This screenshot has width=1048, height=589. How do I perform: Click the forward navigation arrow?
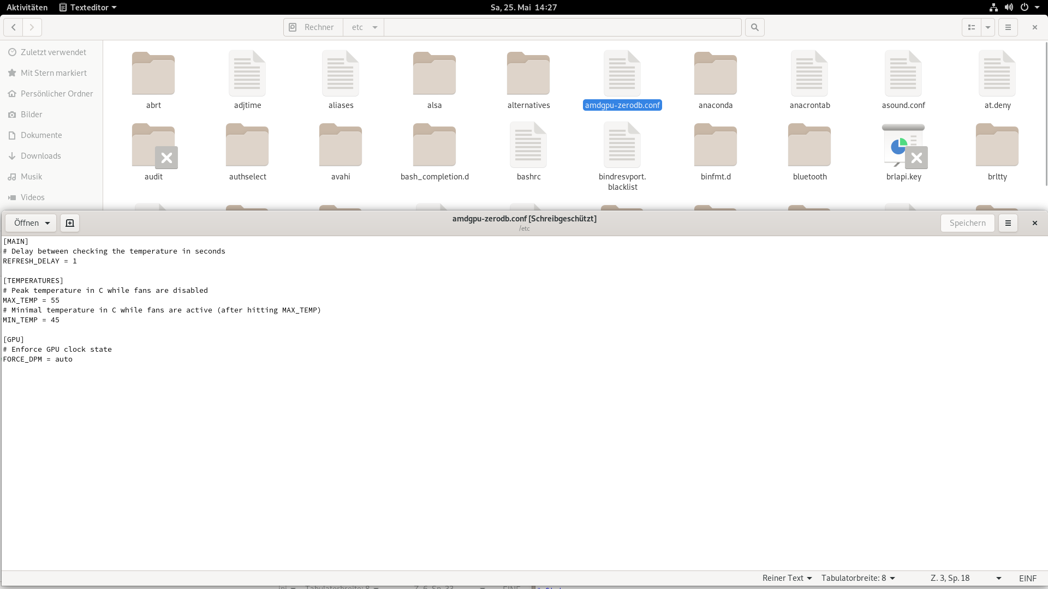point(32,27)
